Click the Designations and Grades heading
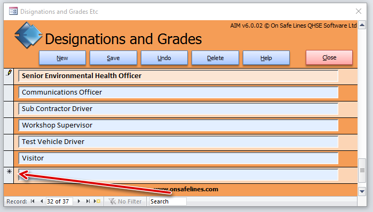Image resolution: width=373 pixels, height=212 pixels. pyautogui.click(x=123, y=39)
